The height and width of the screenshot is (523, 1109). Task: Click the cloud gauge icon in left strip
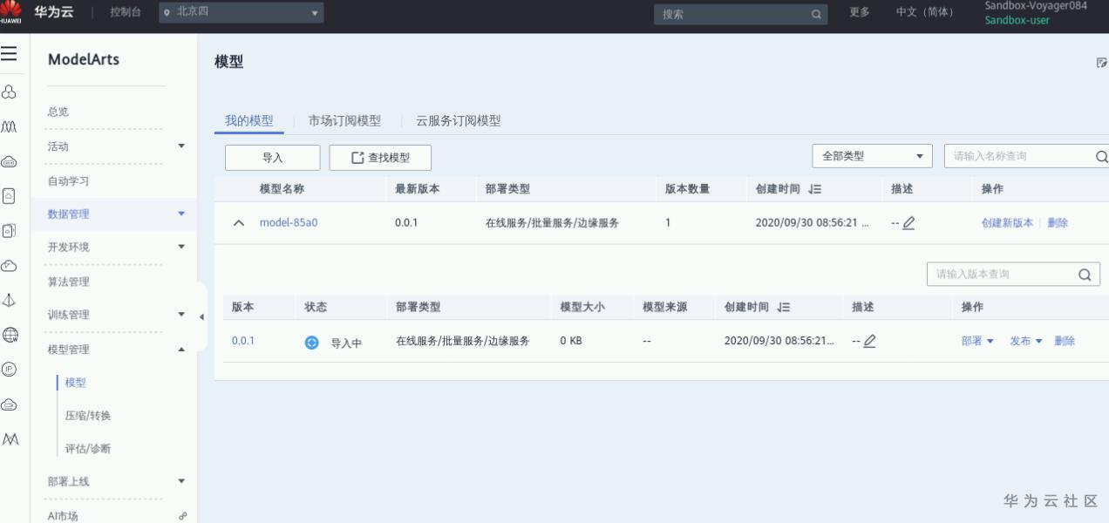click(8, 266)
